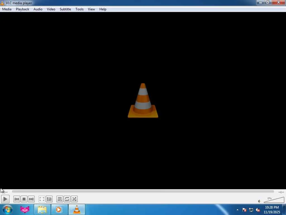286x215 pixels.
Task: Mute audio via speaker icon
Action: pyautogui.click(x=259, y=201)
